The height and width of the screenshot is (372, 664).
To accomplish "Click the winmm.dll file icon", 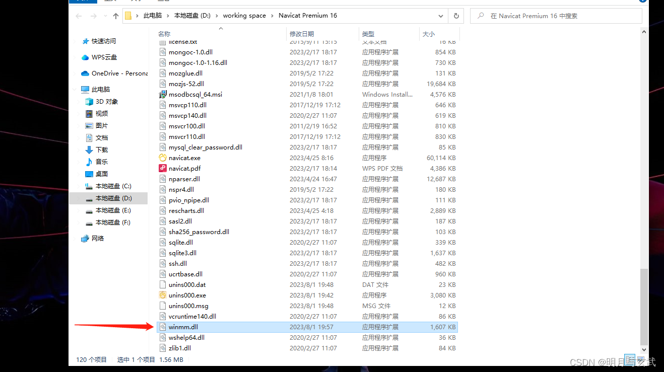I will tap(163, 327).
